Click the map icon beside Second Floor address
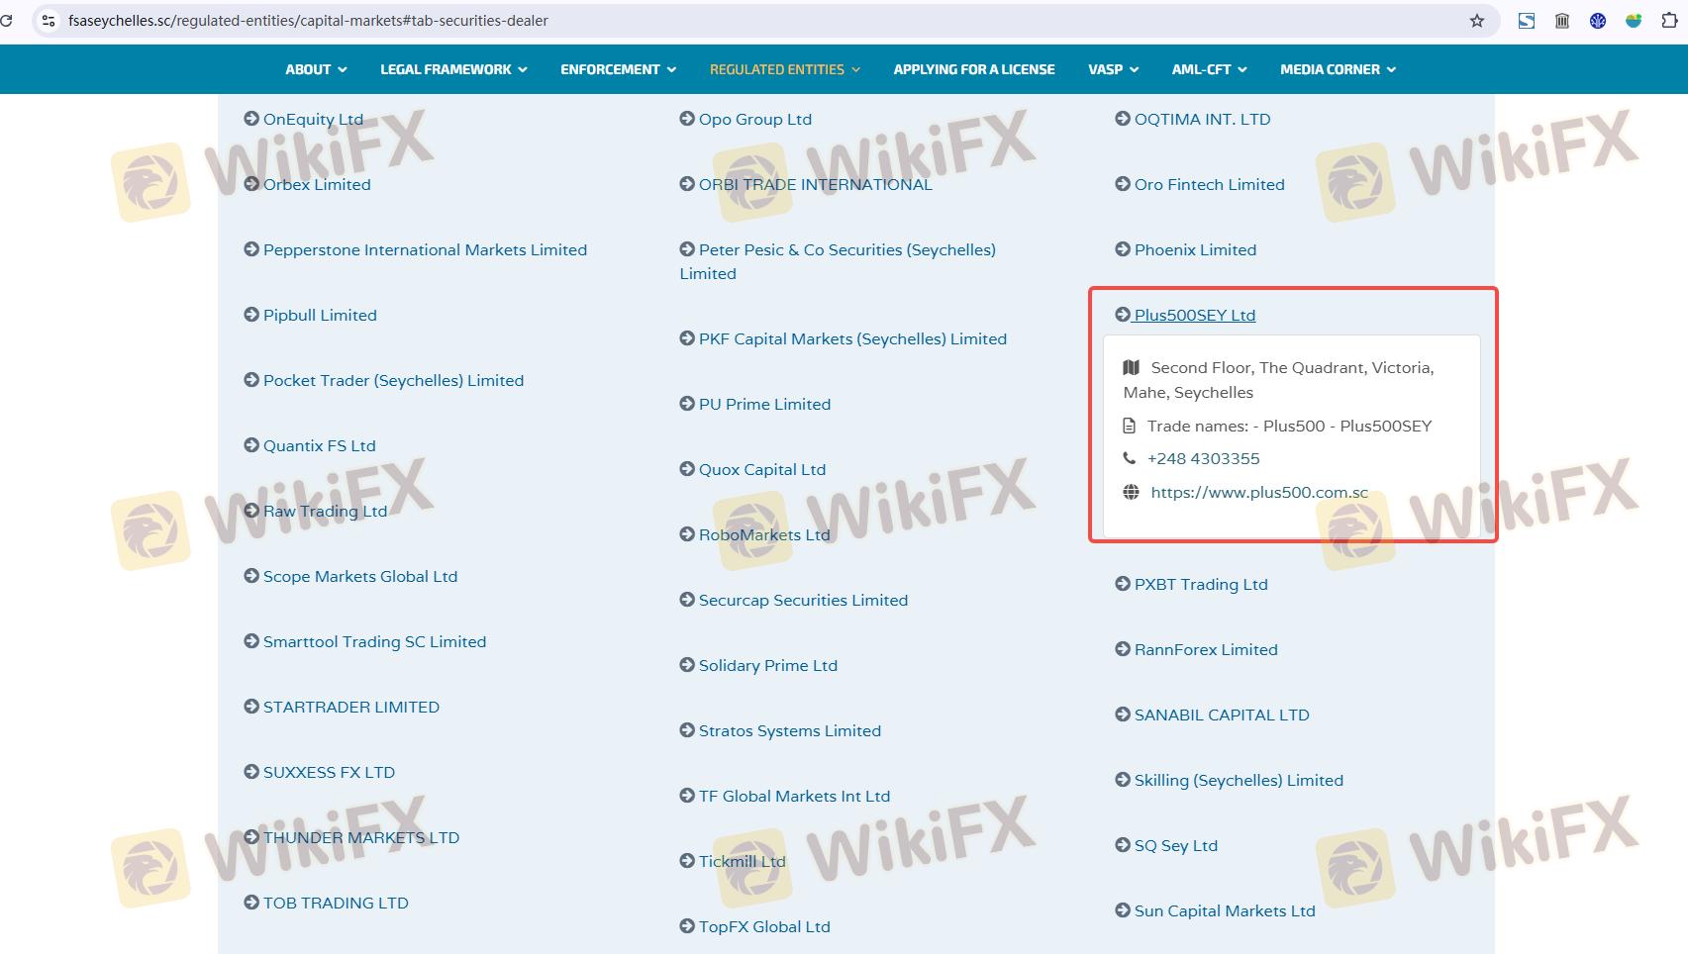The height and width of the screenshot is (954, 1688). click(1132, 367)
